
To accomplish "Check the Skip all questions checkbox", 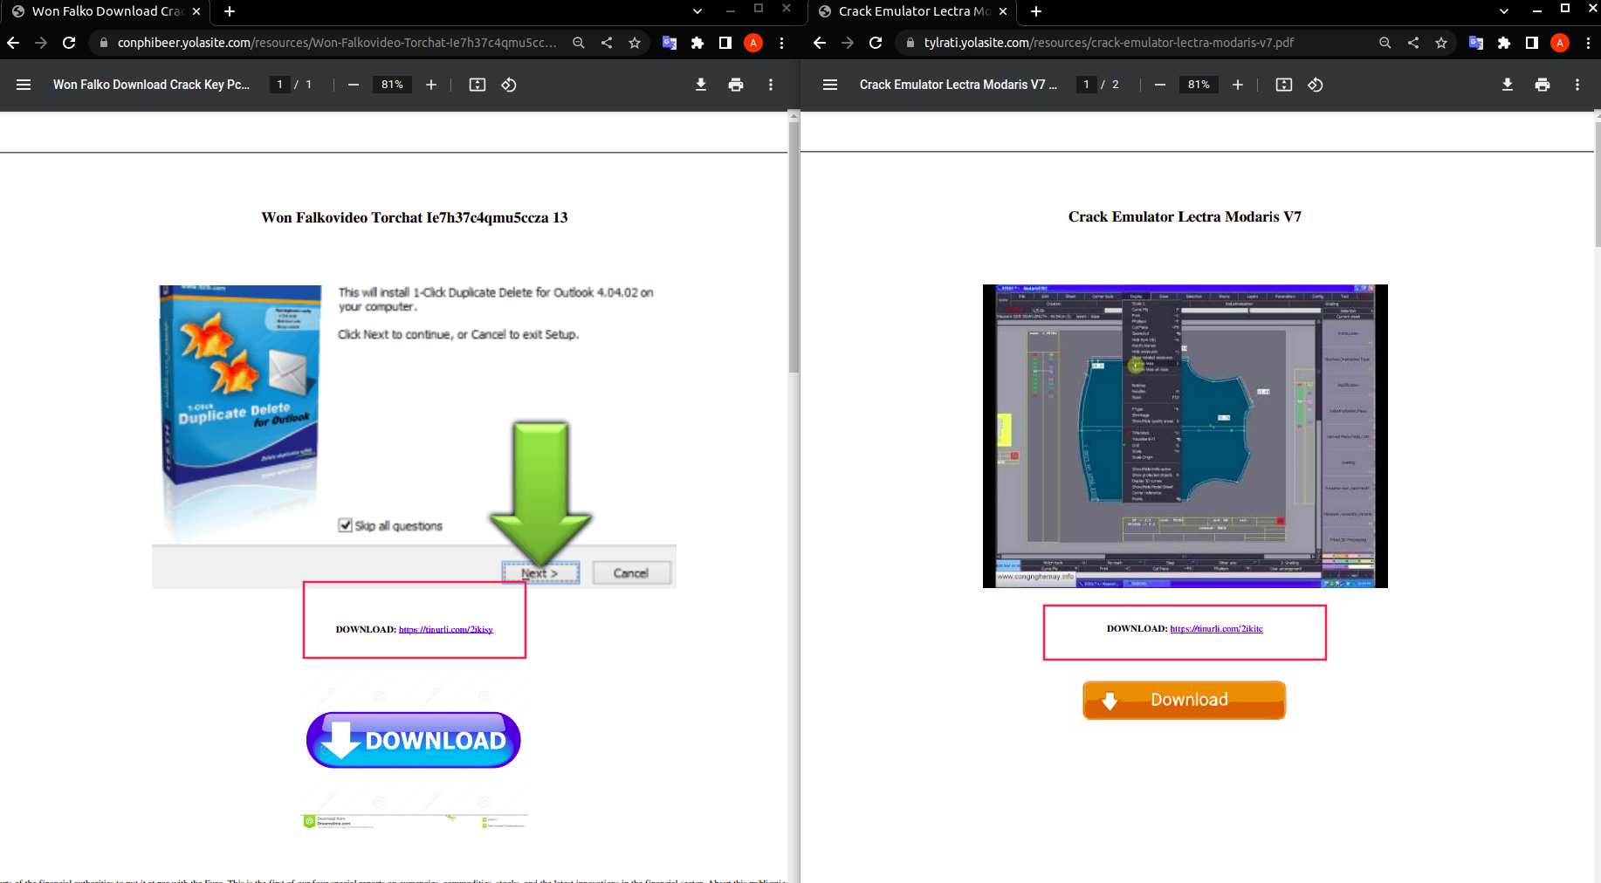I will point(346,524).
